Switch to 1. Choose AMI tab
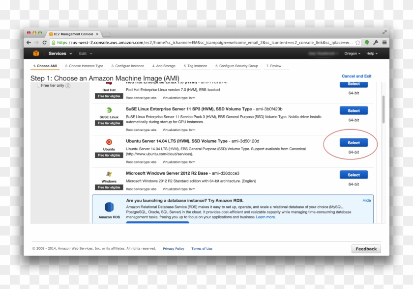The height and width of the screenshot is (289, 413). click(45, 66)
